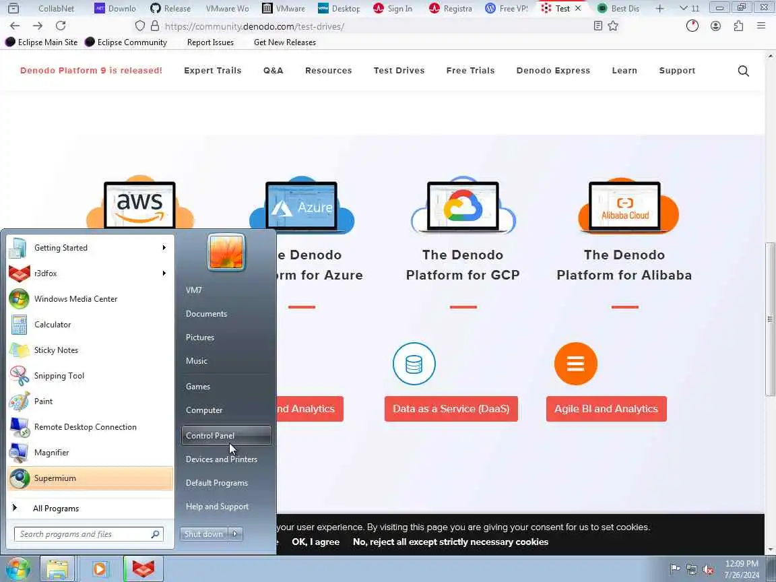Click the browser back arrow

pos(15,26)
